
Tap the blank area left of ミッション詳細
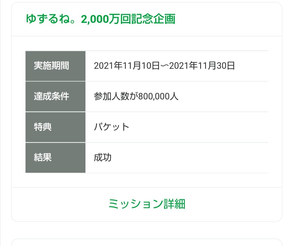click(60, 204)
